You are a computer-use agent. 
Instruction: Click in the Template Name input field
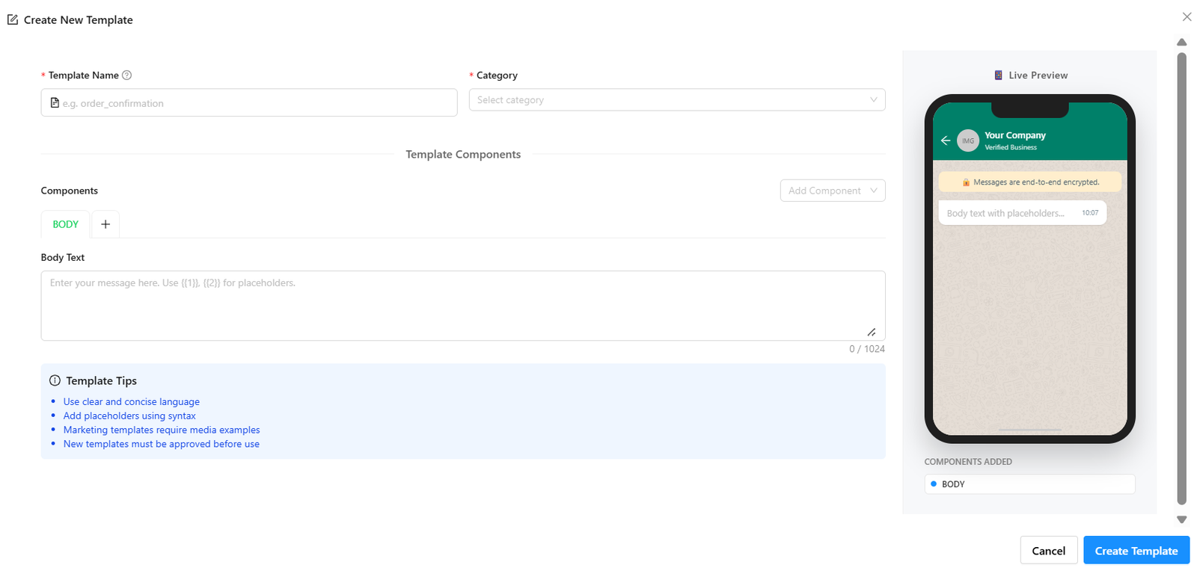(254, 103)
